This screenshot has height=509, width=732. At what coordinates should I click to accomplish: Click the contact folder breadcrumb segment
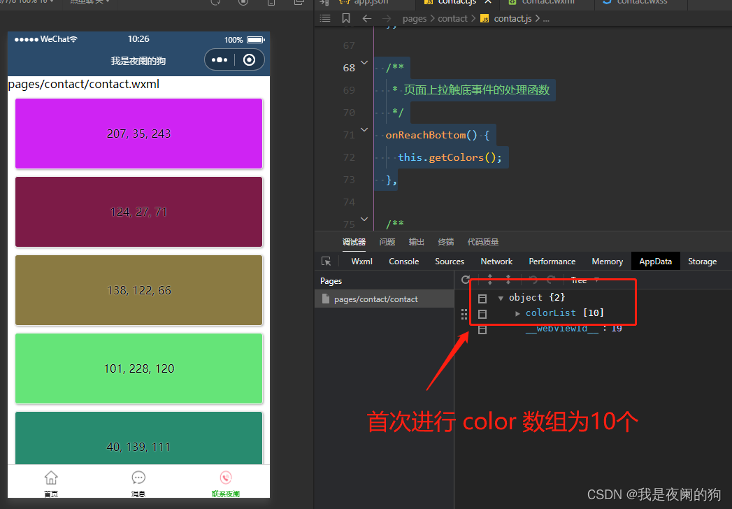pos(452,19)
